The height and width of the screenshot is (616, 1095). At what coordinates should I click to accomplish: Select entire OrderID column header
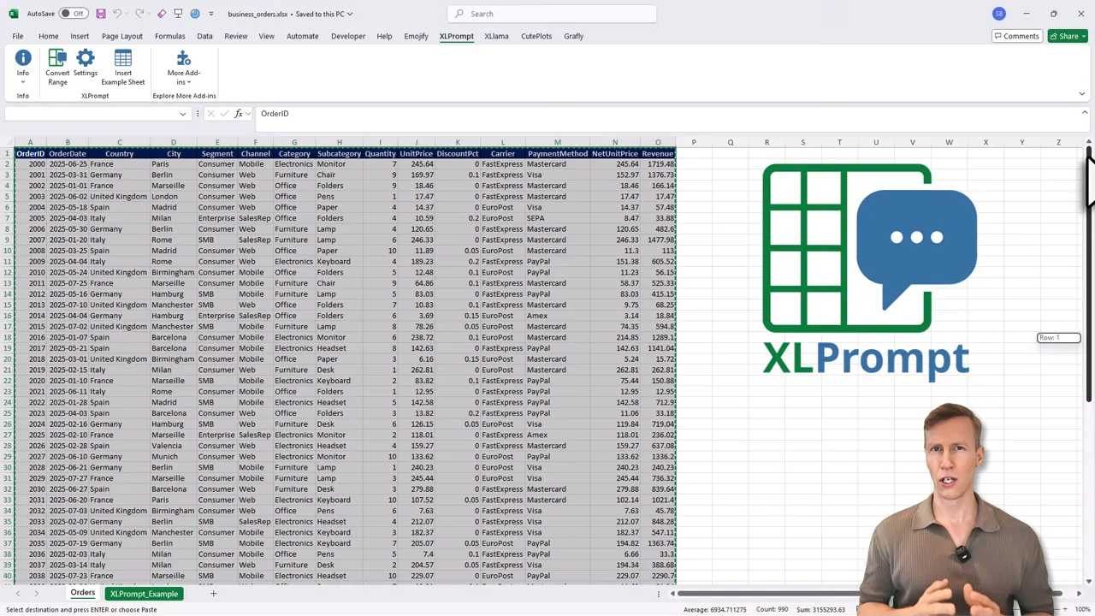pos(30,142)
